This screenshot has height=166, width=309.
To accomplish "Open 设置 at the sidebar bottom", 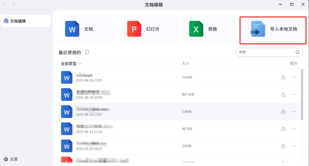I will [11, 159].
